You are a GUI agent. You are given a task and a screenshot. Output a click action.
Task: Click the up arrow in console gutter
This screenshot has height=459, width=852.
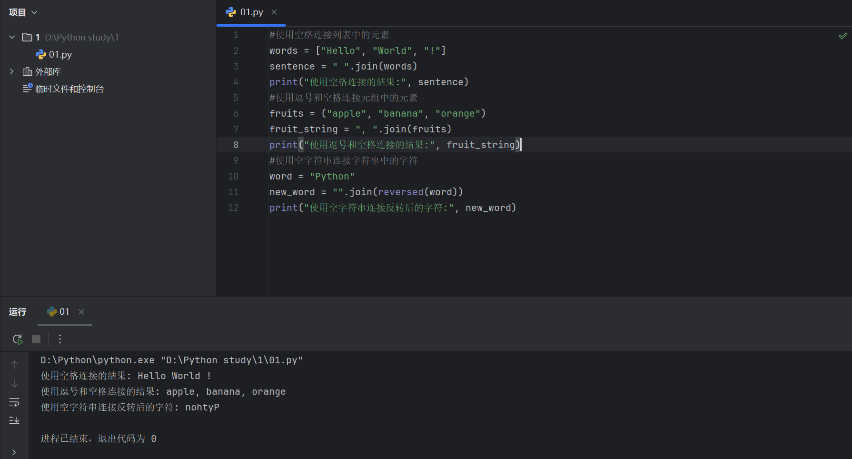14,364
